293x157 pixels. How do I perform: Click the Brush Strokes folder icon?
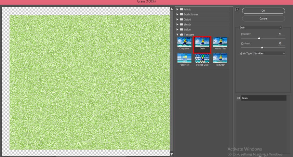[181, 14]
